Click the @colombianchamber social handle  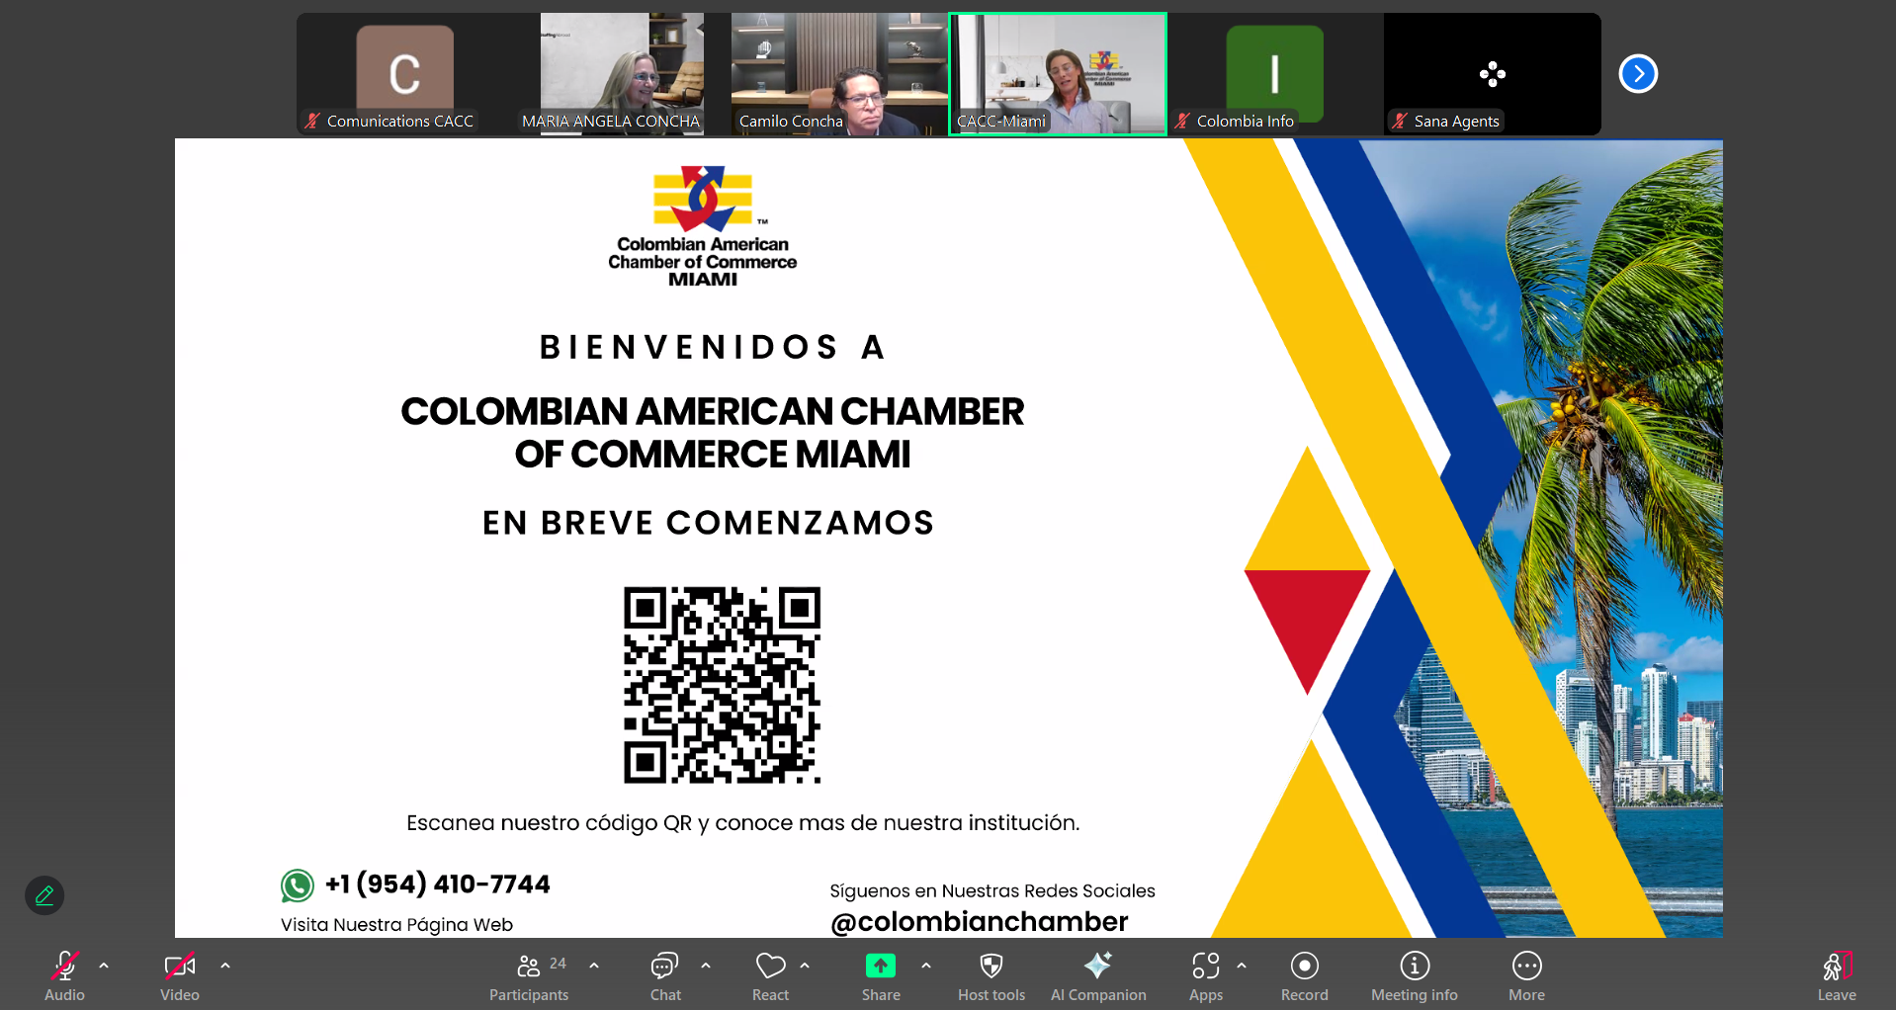980,922
